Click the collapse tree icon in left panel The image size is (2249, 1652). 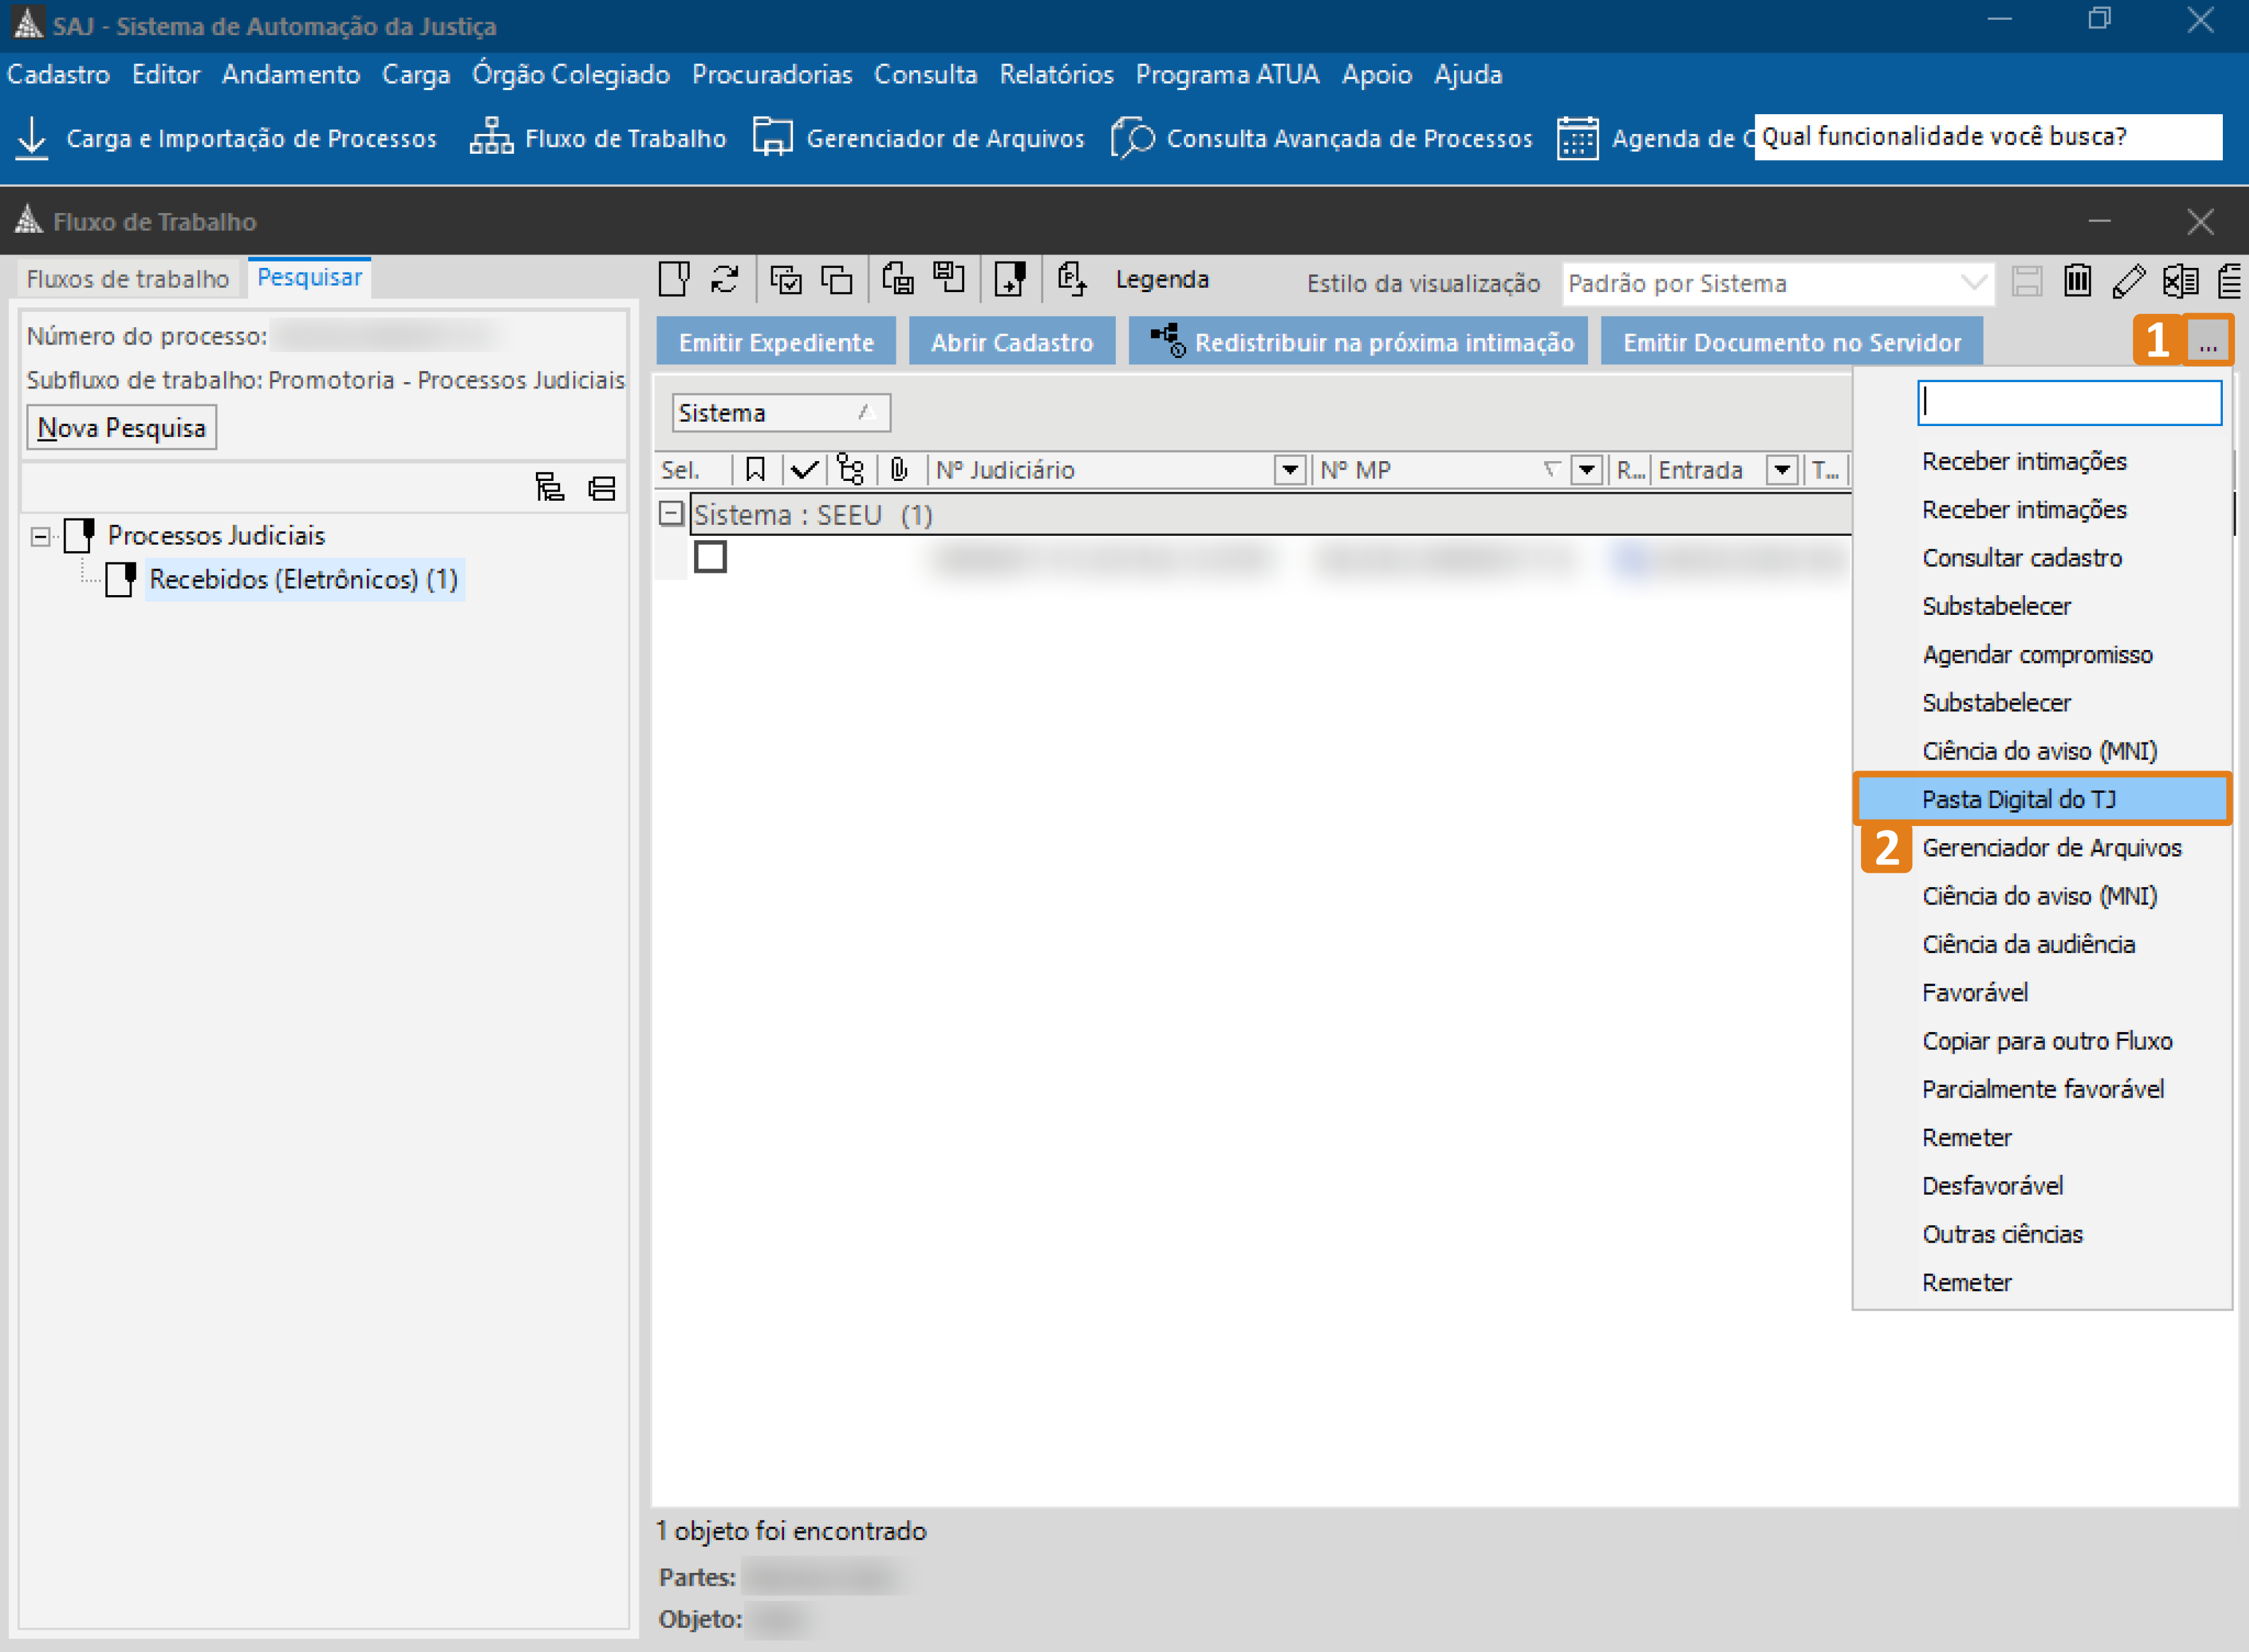pyautogui.click(x=602, y=488)
